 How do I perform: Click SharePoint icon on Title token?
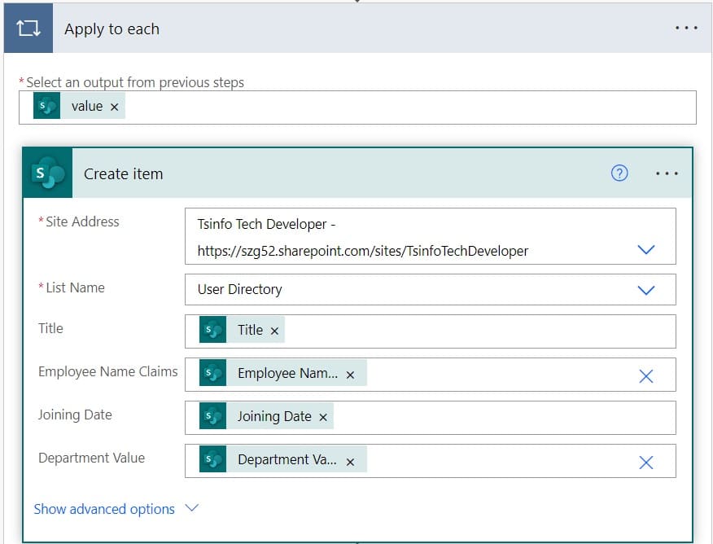click(x=212, y=330)
